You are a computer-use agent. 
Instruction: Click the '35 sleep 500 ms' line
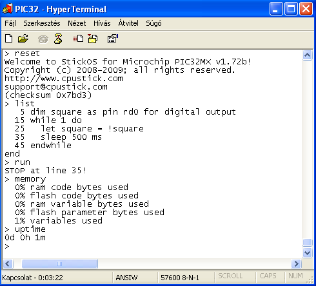(x=58, y=137)
